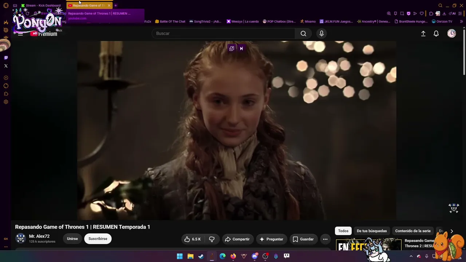Open X (Twitter) in the browser sidebar
Viewport: 466px width, 262px height.
click(x=6, y=66)
